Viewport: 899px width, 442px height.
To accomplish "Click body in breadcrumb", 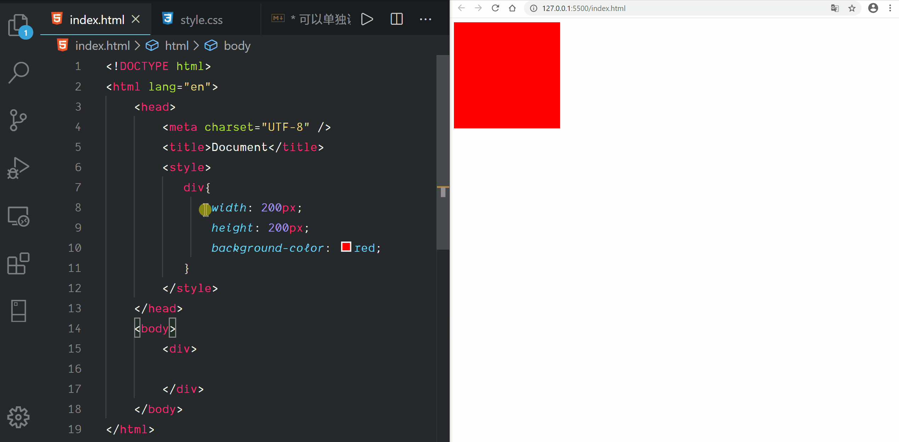I will point(237,46).
